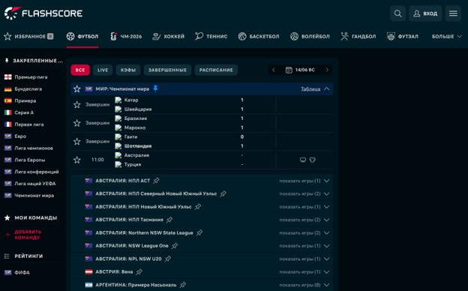Expand НПЛ АСТ games chevron
This screenshot has height=291, width=468.
[x=327, y=181]
